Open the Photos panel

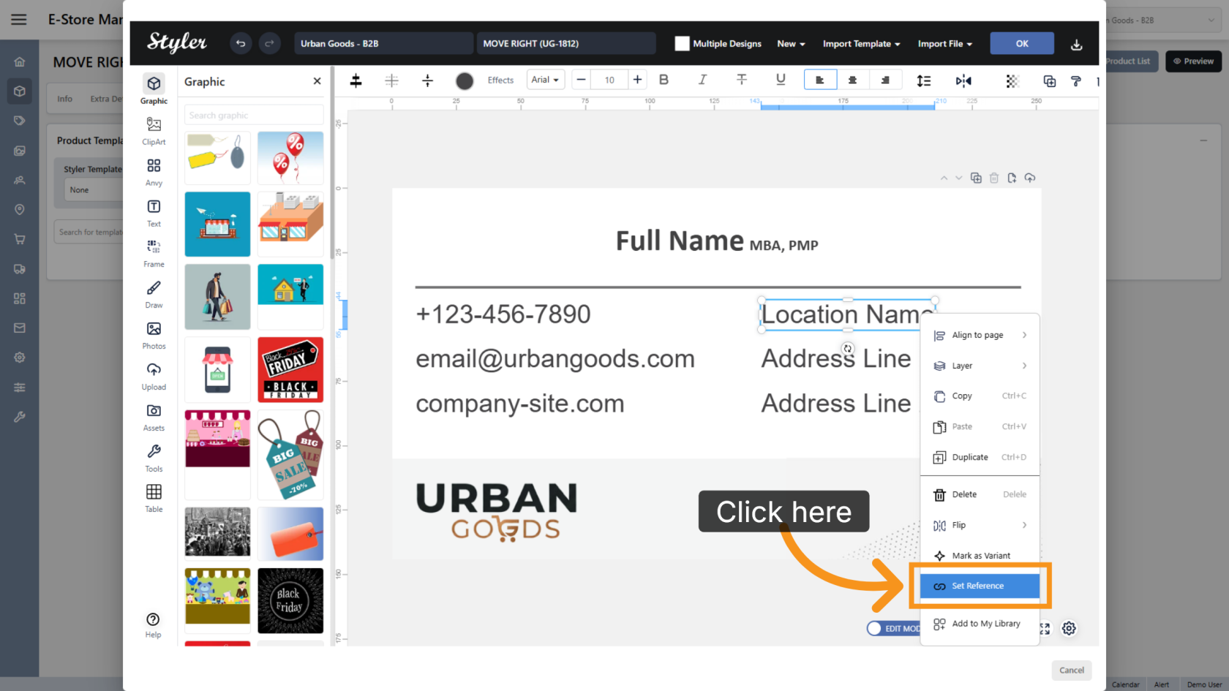[x=154, y=336]
